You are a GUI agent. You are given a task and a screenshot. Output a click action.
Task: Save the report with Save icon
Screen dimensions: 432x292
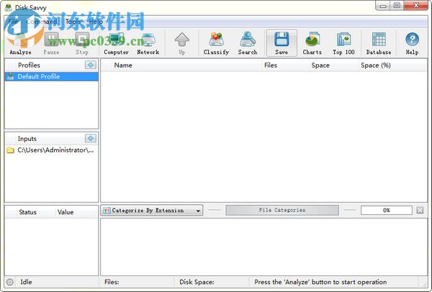point(282,43)
